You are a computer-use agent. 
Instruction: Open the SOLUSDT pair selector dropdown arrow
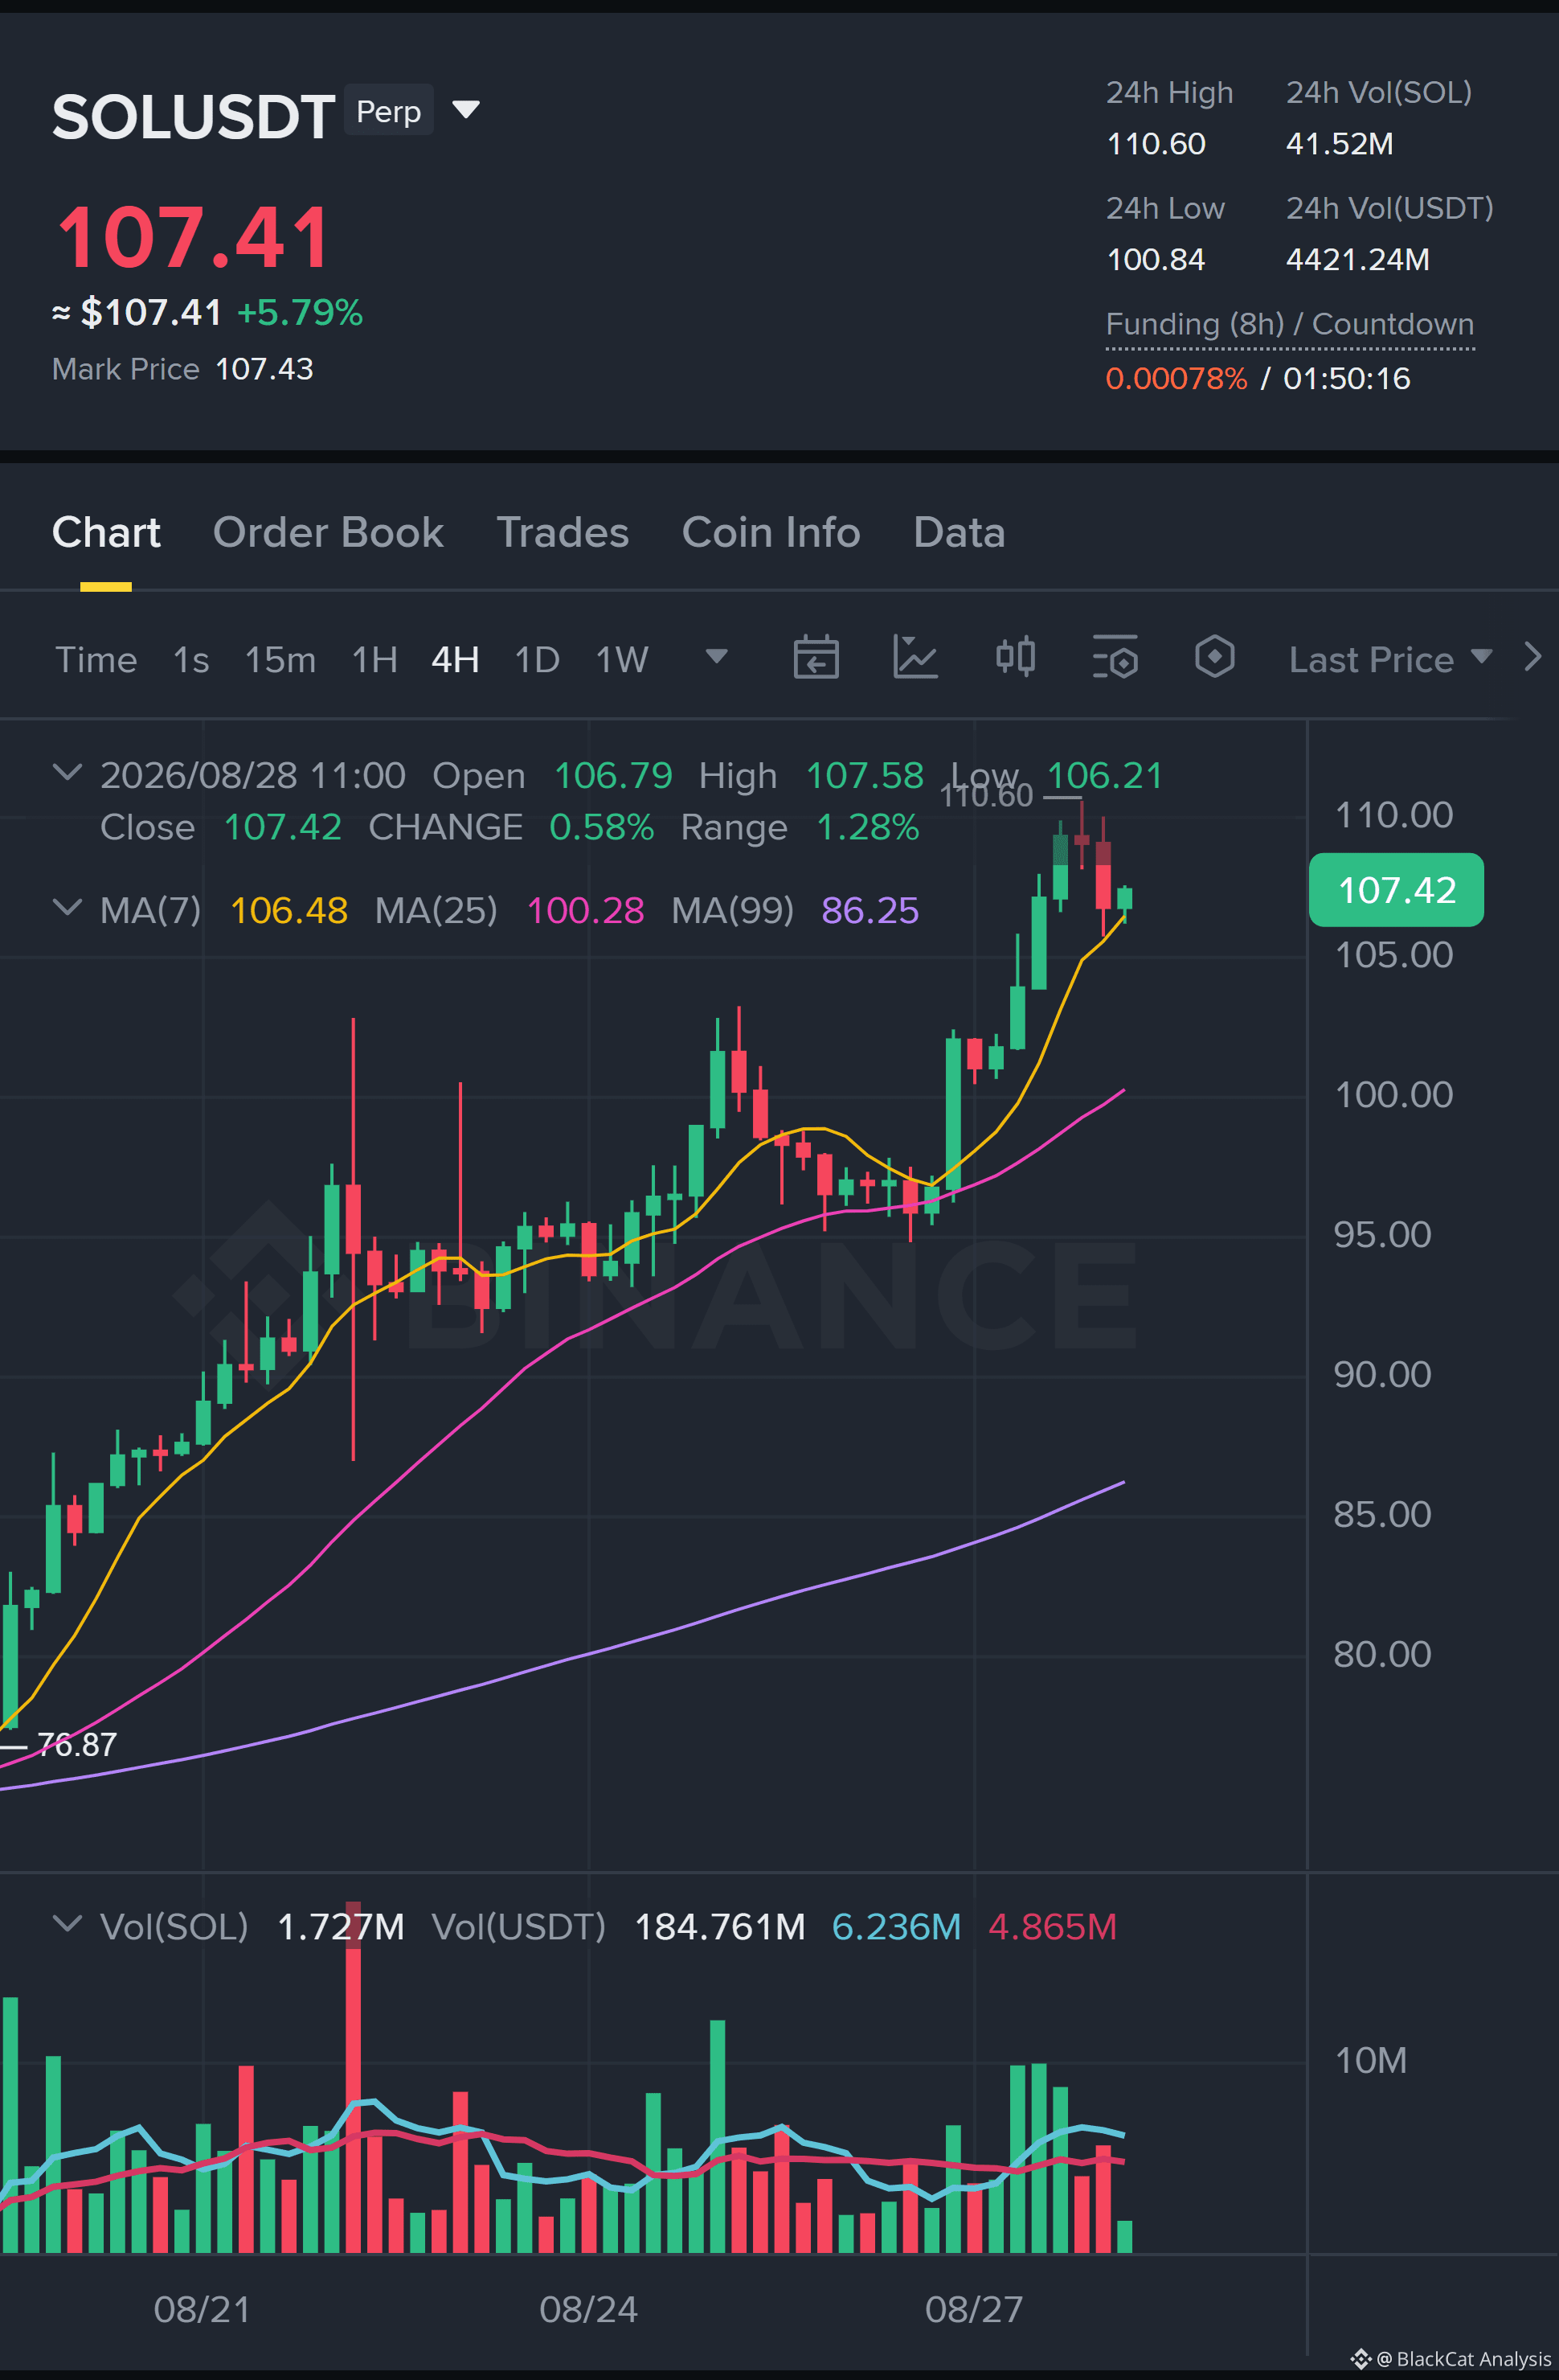(466, 109)
